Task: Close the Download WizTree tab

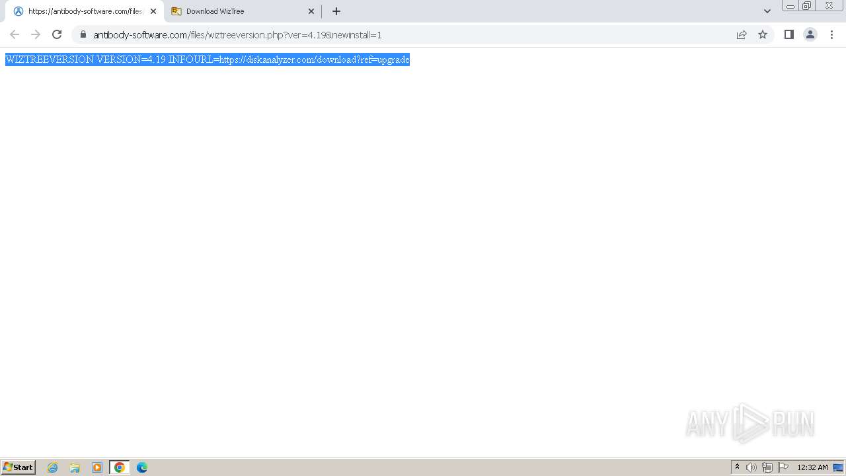Action: pos(311,11)
